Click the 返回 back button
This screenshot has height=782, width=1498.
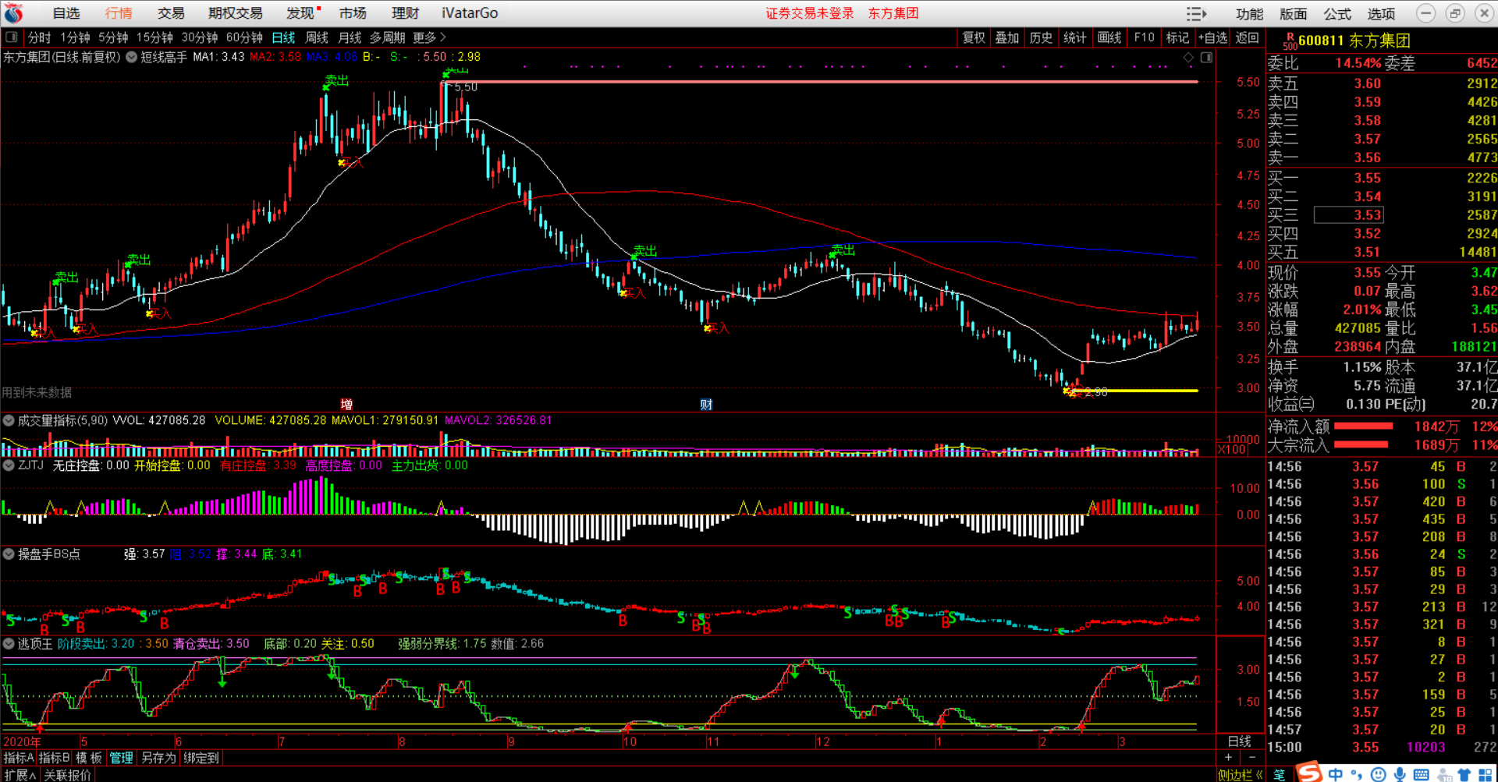[x=1247, y=37]
